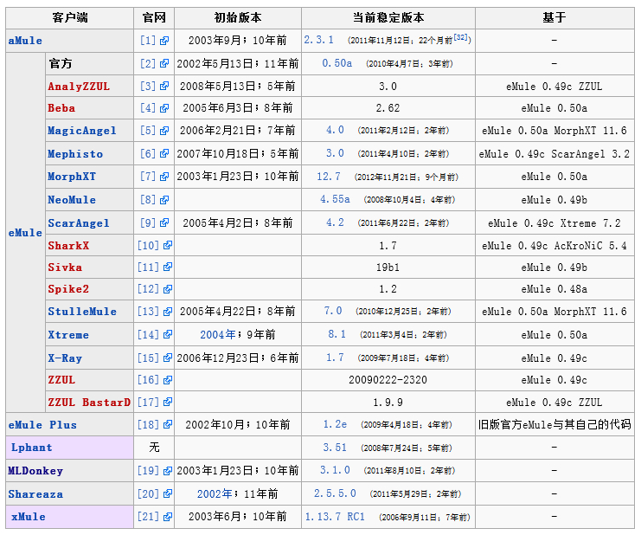This screenshot has height=535, width=641.
Task: Click reference number [15] link
Action: pyautogui.click(x=148, y=358)
